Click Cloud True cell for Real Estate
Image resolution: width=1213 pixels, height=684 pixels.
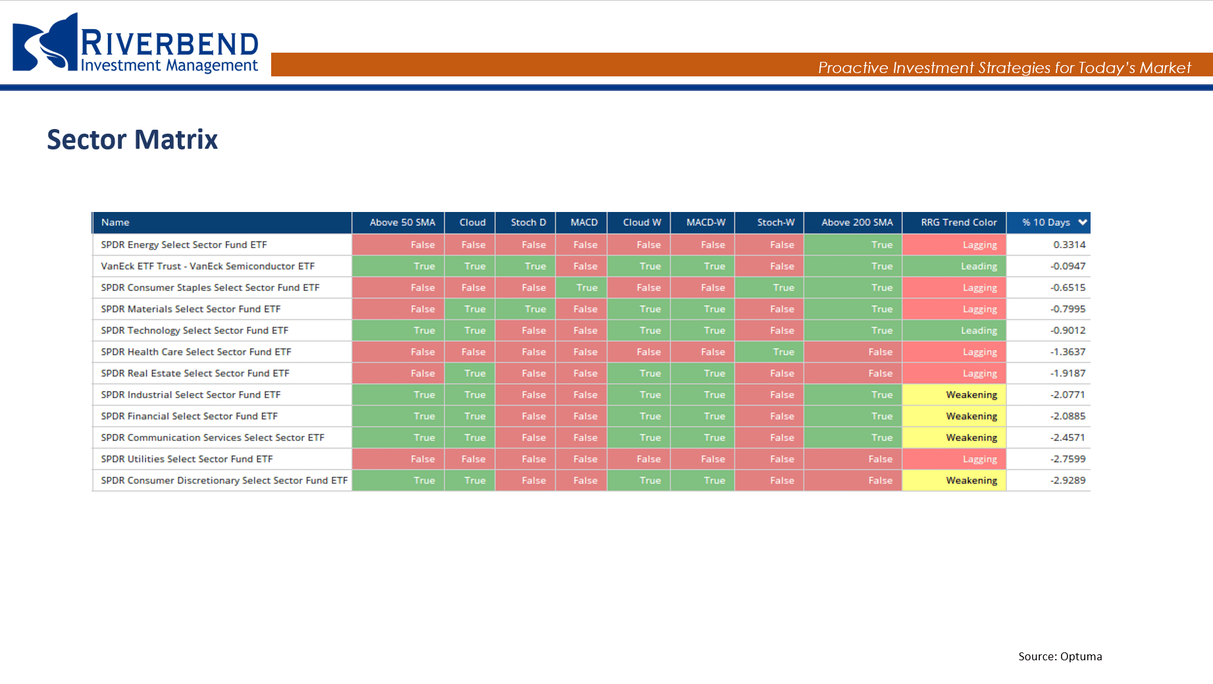pyautogui.click(x=470, y=373)
